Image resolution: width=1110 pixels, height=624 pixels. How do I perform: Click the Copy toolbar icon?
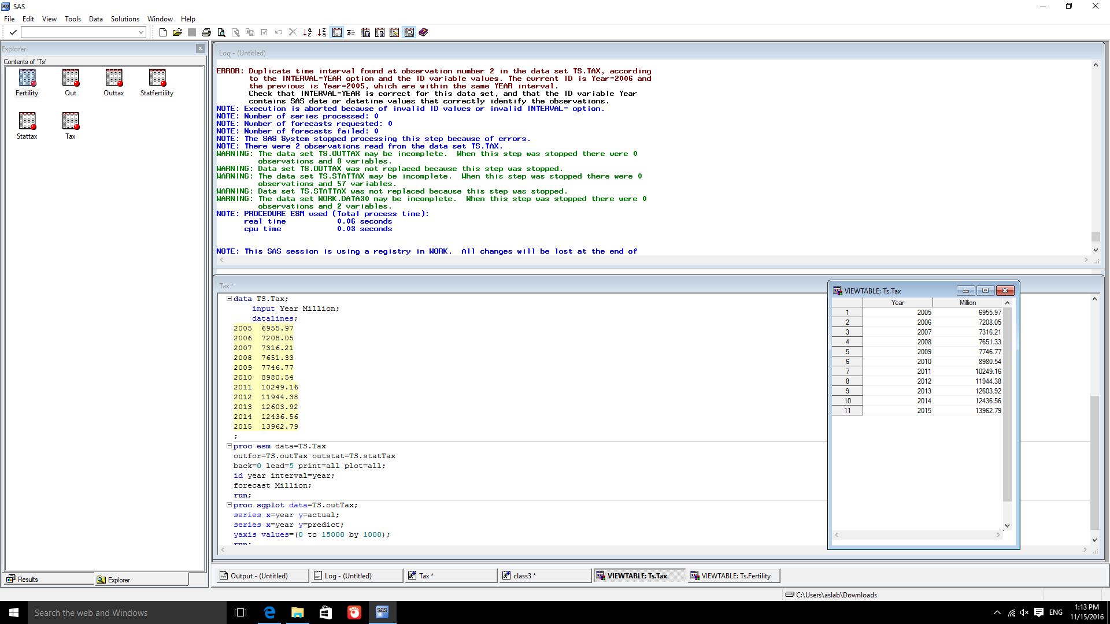(x=250, y=32)
